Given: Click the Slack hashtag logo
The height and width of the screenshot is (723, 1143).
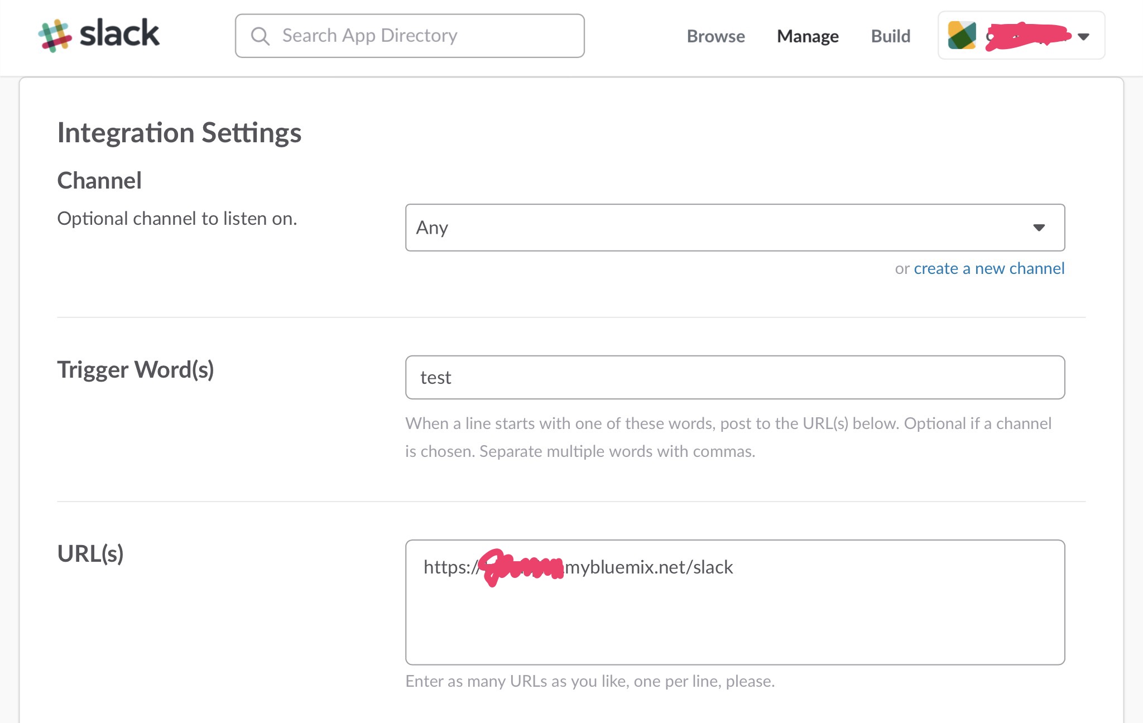Looking at the screenshot, I should [x=55, y=34].
